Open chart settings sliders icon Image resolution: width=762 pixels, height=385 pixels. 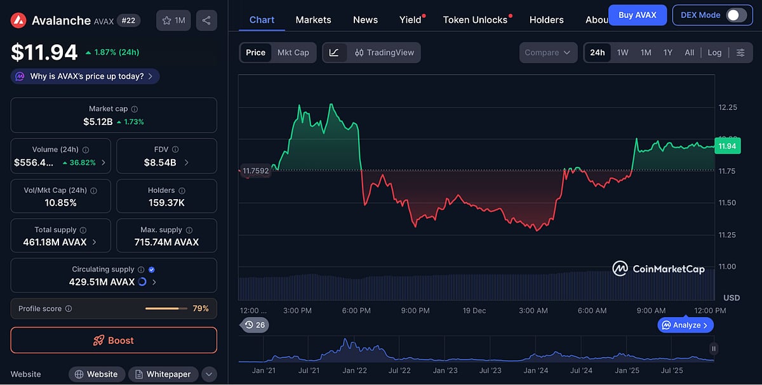pyautogui.click(x=740, y=53)
